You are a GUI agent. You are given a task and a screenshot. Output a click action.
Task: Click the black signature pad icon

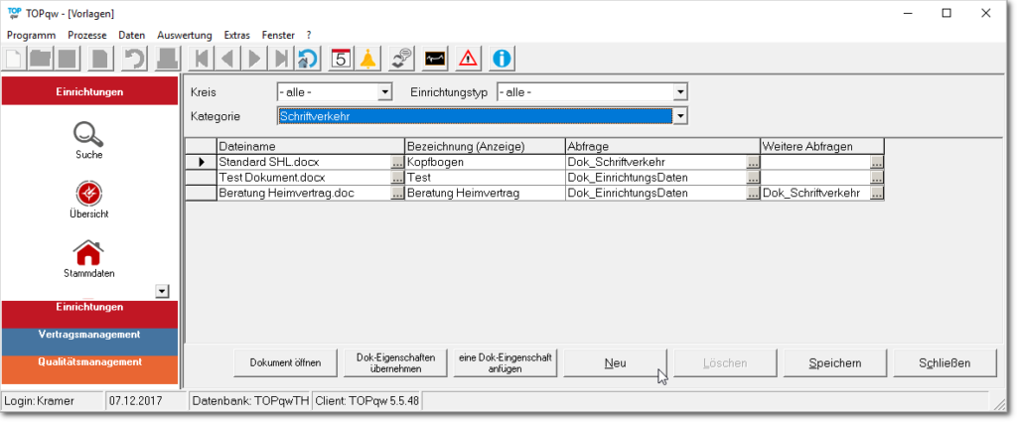point(435,58)
